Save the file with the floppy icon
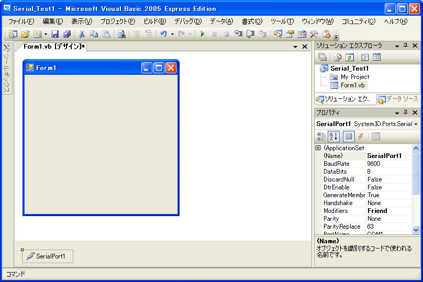Image resolution: width=423 pixels, height=282 pixels. [55, 34]
